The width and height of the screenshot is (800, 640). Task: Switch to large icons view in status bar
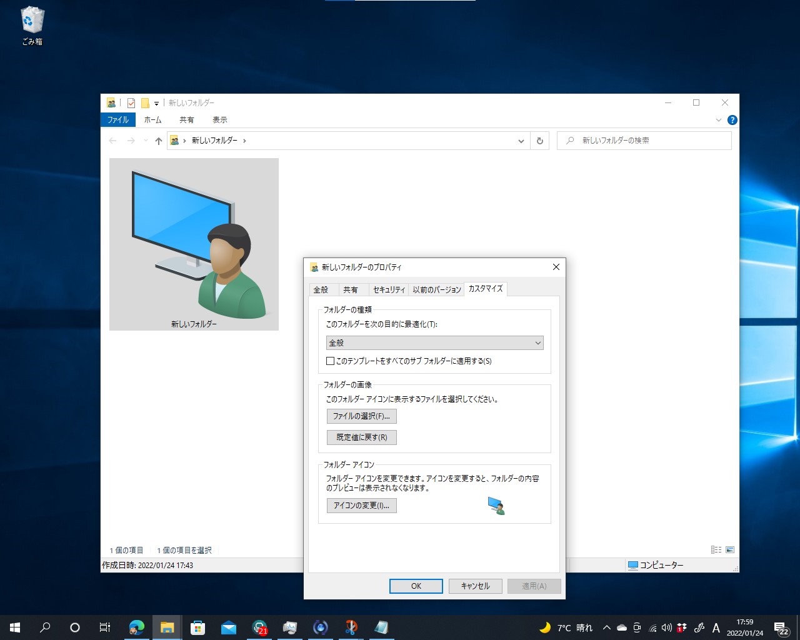point(729,549)
